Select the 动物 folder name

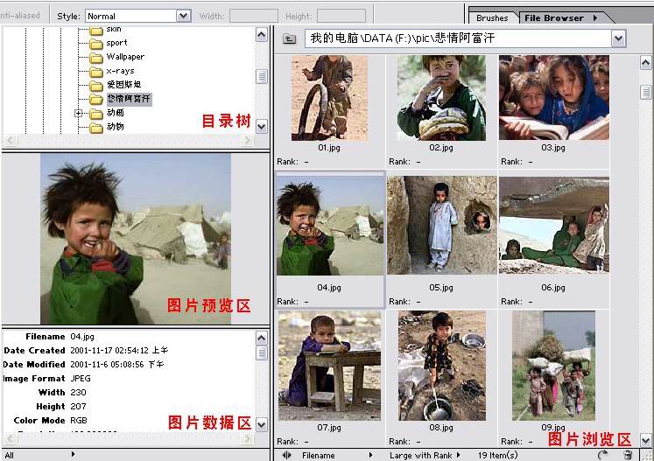(x=115, y=127)
